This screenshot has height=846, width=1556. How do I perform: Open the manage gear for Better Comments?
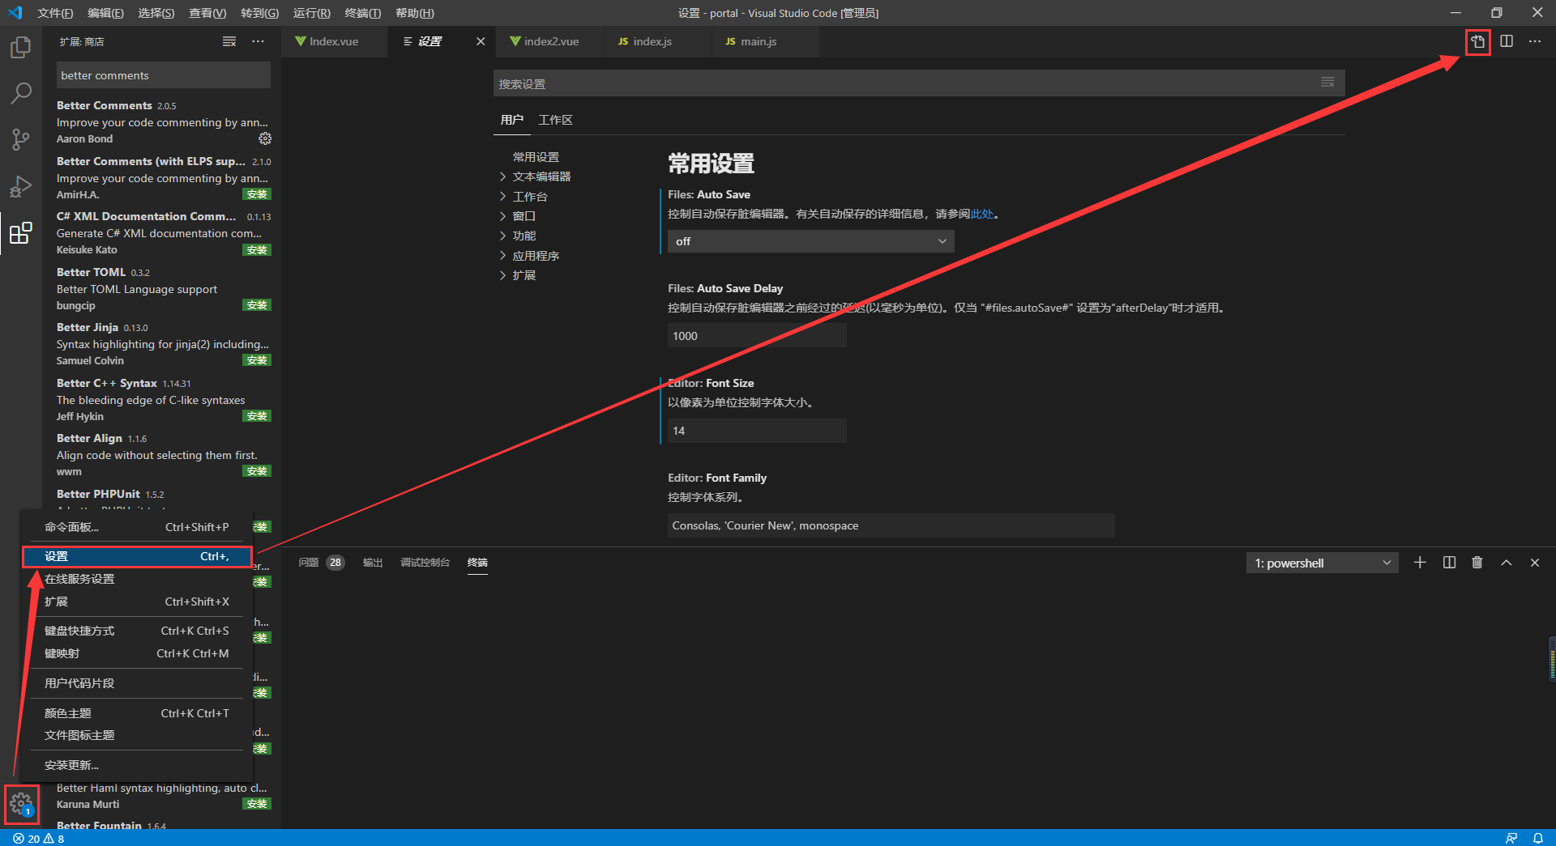click(265, 138)
